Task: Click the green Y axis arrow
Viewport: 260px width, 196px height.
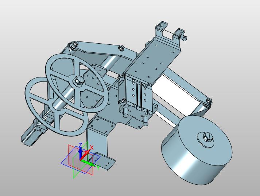Action: (x=88, y=163)
